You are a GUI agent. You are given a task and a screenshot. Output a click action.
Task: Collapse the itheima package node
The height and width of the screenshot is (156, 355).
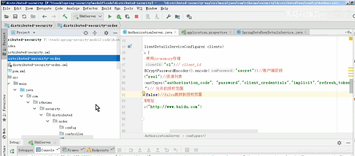tap(28, 102)
